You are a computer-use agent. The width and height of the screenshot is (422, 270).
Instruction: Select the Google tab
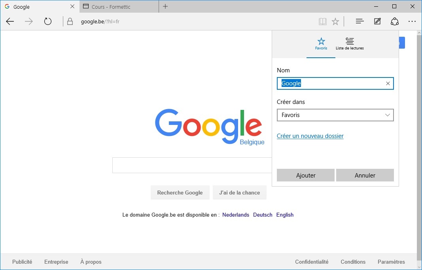[40, 6]
